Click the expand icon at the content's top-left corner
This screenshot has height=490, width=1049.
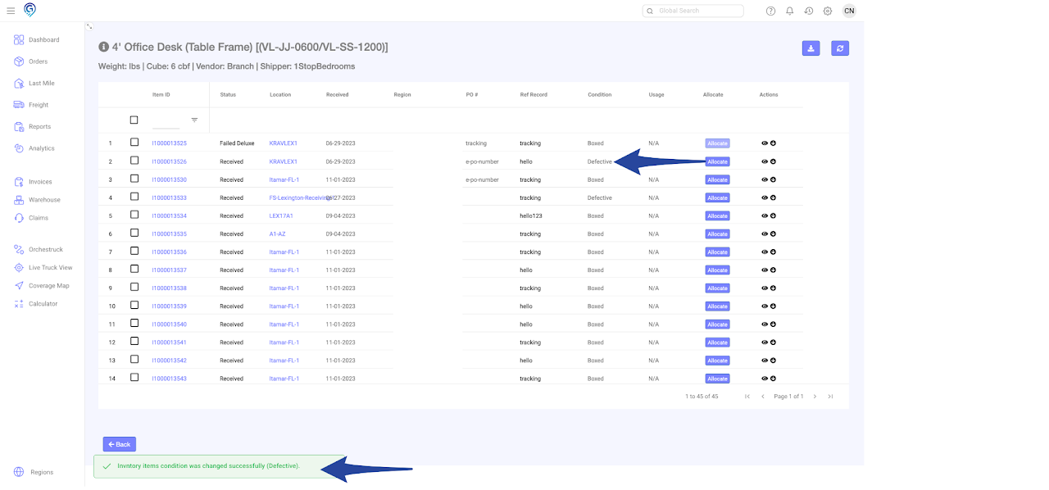[89, 26]
